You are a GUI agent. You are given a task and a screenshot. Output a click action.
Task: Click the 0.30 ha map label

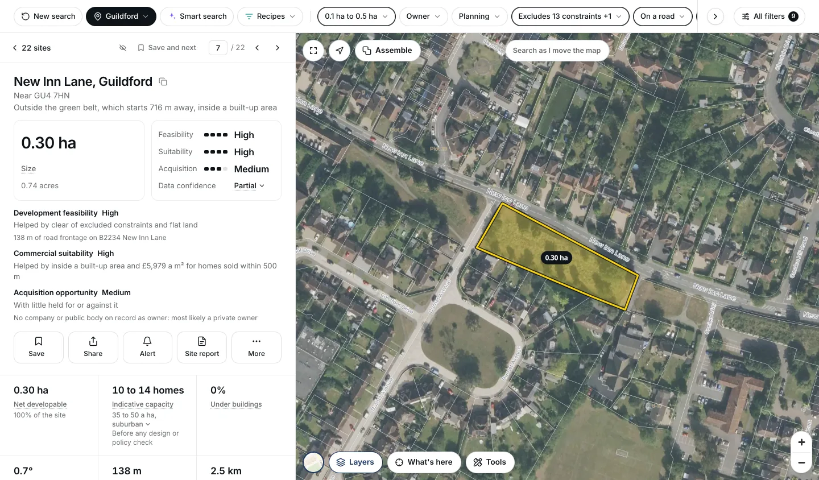pyautogui.click(x=556, y=258)
